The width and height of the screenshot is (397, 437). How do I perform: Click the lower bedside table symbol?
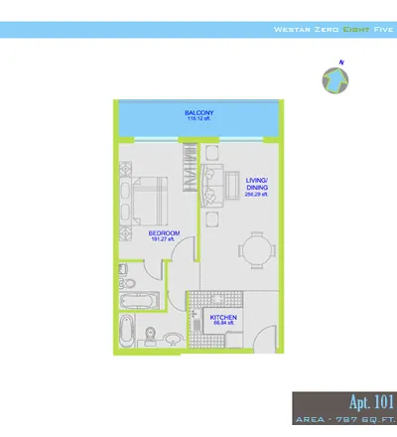[x=126, y=233]
